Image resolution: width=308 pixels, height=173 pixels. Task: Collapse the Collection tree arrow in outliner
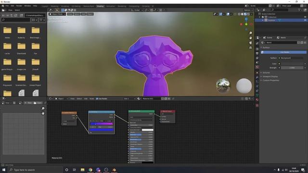(259, 17)
